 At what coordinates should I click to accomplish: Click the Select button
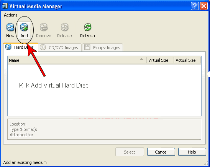130,152
